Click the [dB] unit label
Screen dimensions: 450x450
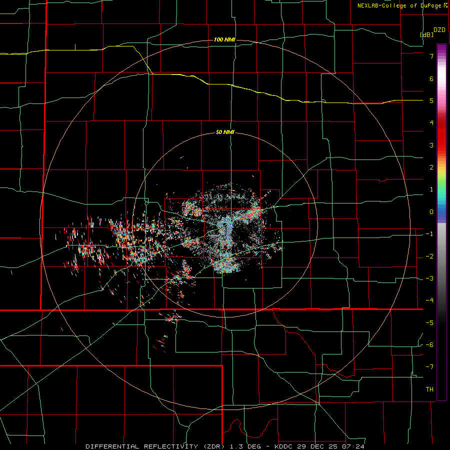click(427, 34)
